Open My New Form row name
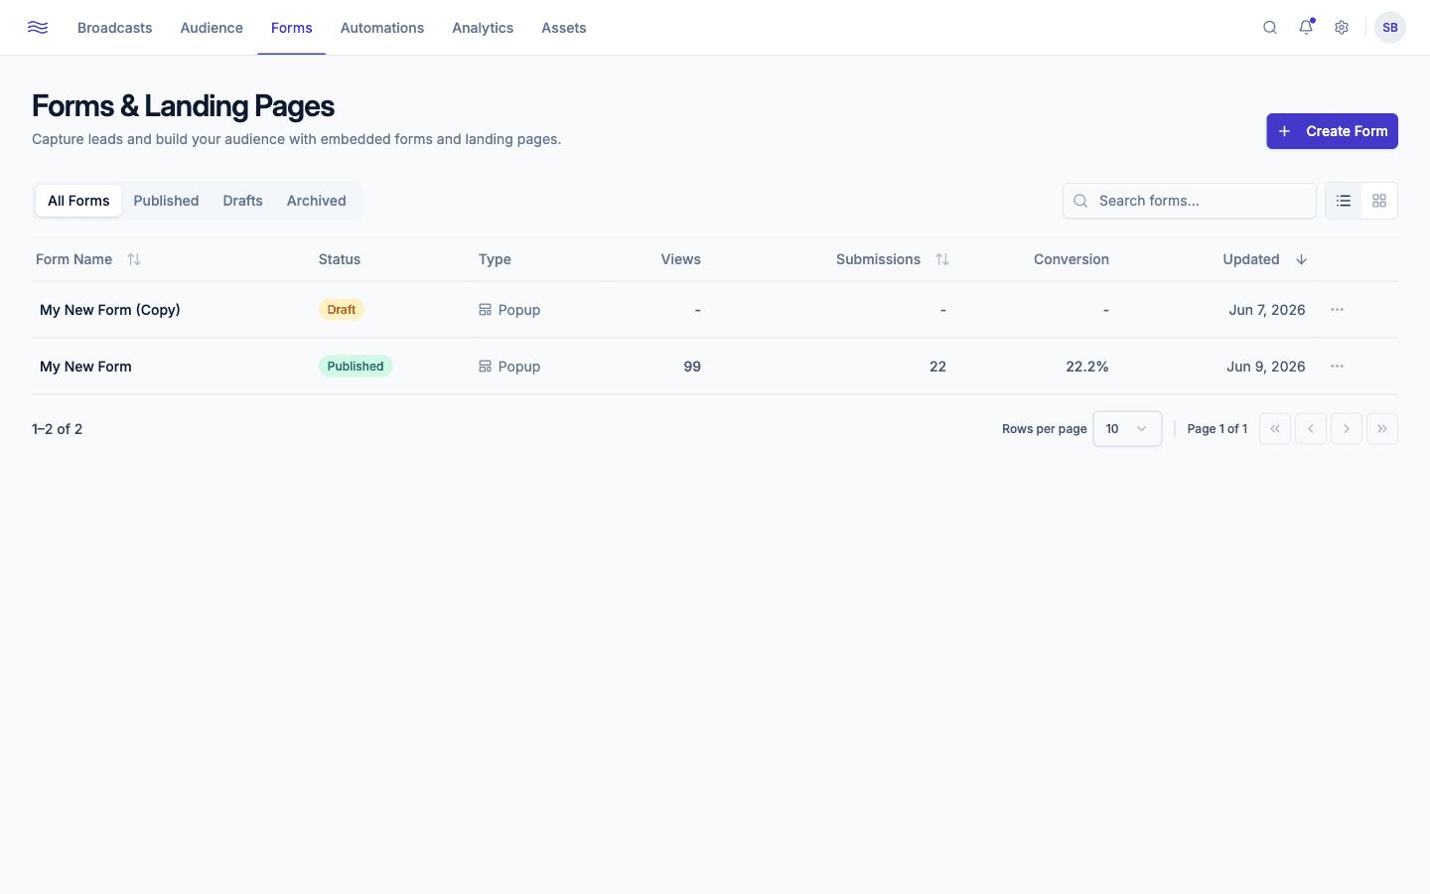The height and width of the screenshot is (894, 1430). pyautogui.click(x=85, y=367)
